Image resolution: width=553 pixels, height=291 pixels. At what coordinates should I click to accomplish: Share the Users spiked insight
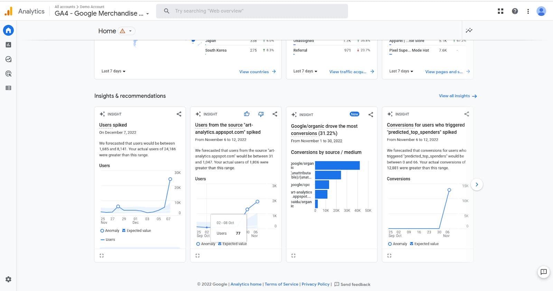click(179, 114)
